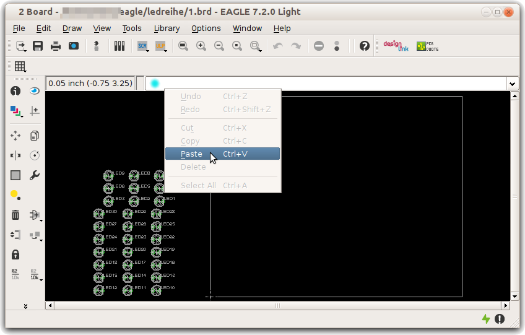This screenshot has height=335, width=525.
Task: Select the Value 10k tool
Action: click(x=35, y=274)
